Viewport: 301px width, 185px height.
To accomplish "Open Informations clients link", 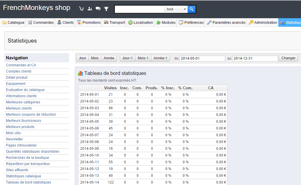I will (21, 96).
